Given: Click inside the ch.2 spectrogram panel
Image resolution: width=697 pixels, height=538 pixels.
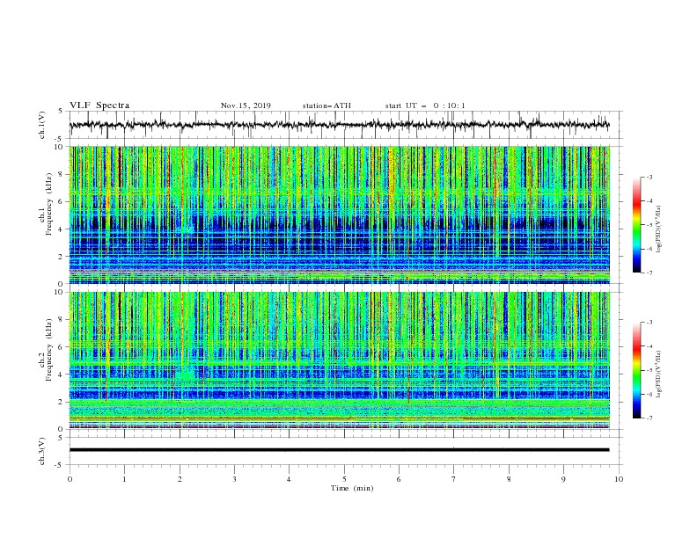Looking at the screenshot, I should (x=339, y=360).
